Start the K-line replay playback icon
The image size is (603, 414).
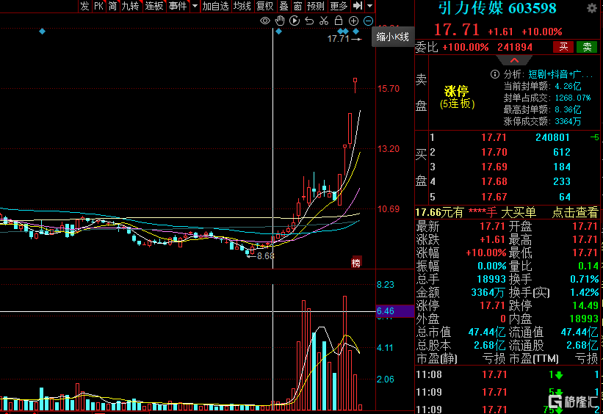point(295,21)
